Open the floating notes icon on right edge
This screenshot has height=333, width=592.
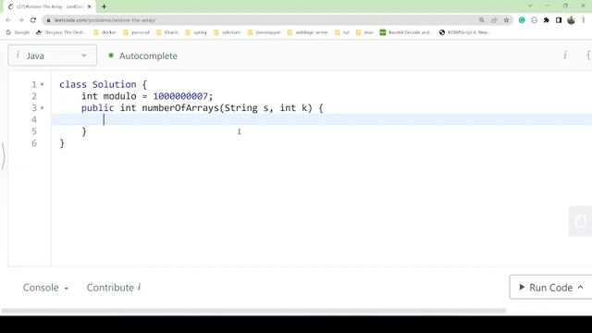tap(580, 221)
